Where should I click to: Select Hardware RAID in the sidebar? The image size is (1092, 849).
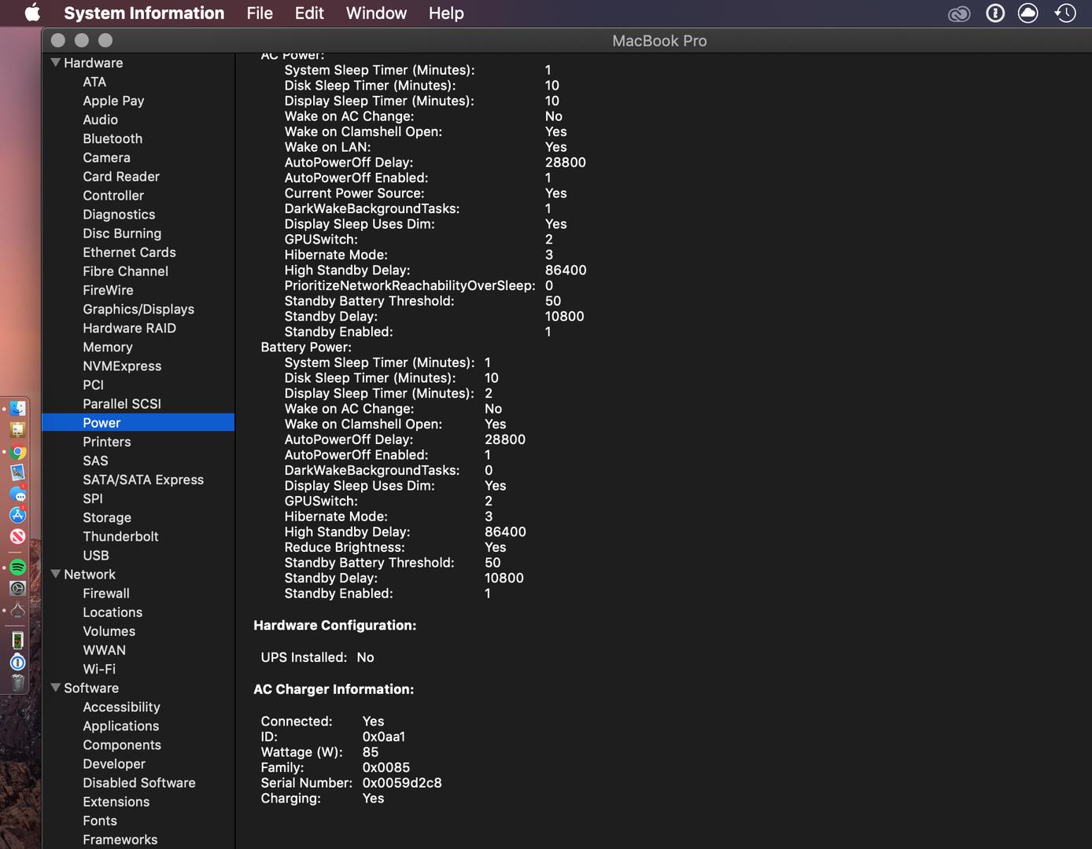(x=129, y=328)
